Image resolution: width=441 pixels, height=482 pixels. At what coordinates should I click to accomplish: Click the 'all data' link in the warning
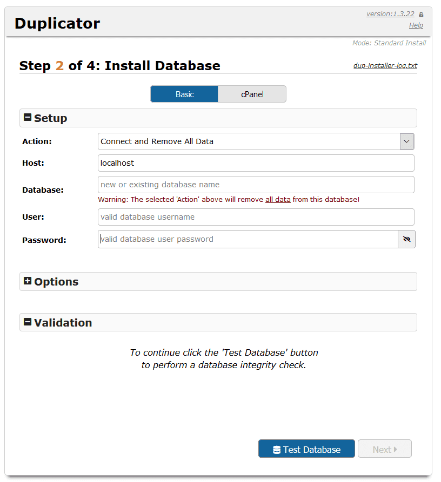pyautogui.click(x=278, y=199)
